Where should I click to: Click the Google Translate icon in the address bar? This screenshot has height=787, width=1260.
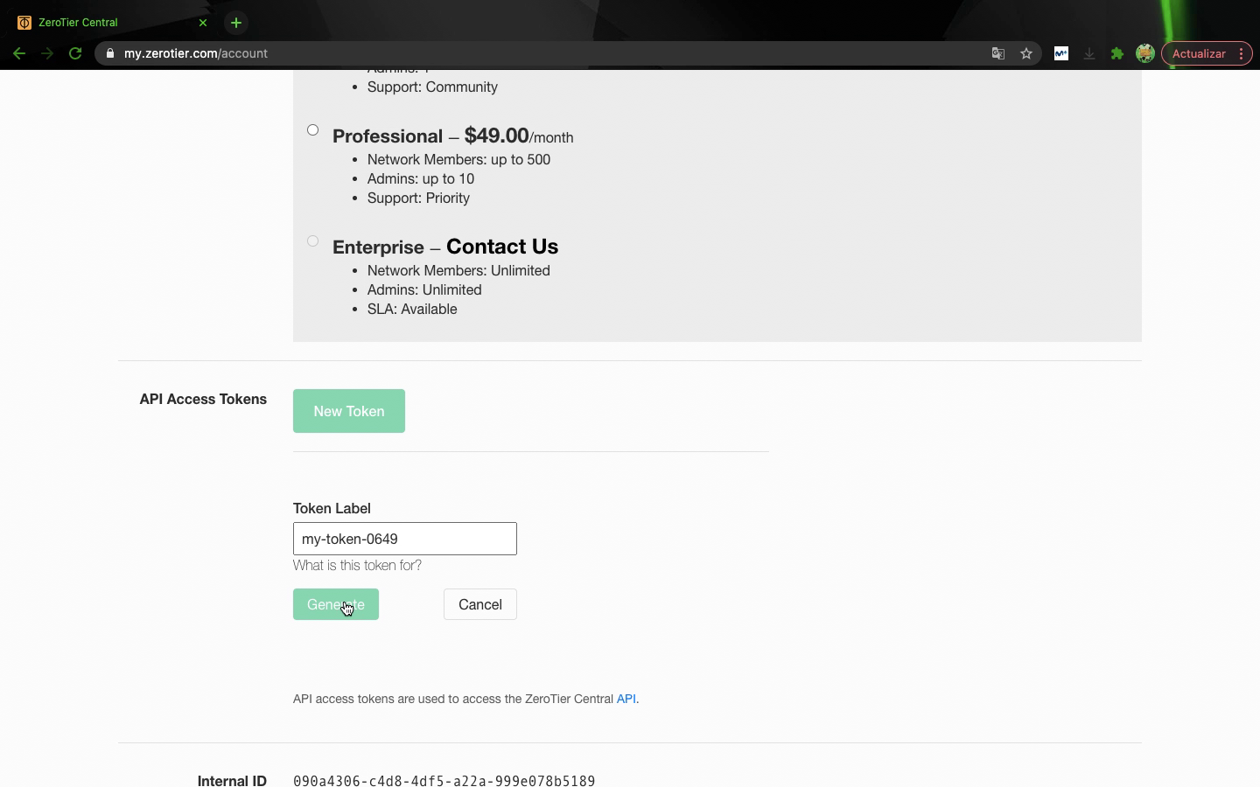click(997, 53)
